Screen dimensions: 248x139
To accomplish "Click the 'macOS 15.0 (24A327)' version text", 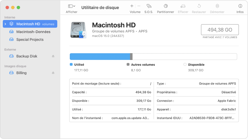I will [x=108, y=36].
